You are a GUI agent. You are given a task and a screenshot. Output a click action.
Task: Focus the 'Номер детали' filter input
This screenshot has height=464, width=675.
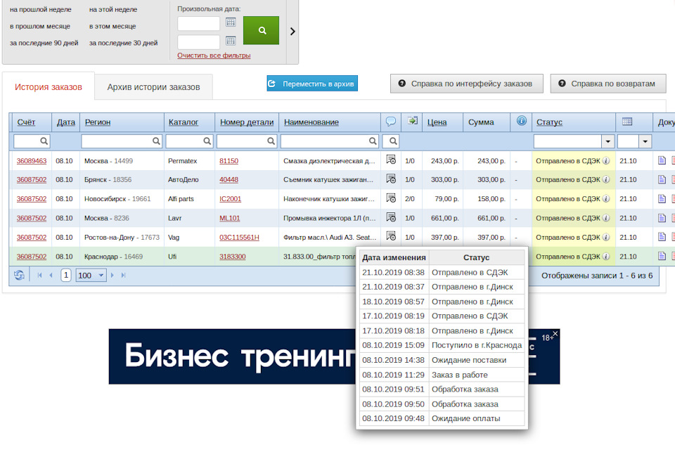coord(247,141)
